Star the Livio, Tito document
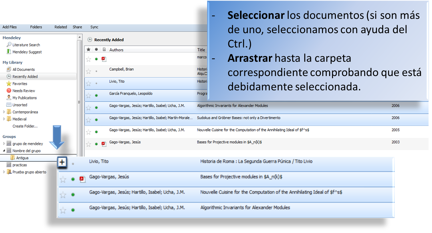Screen dimensions: 432x233 pos(89,83)
